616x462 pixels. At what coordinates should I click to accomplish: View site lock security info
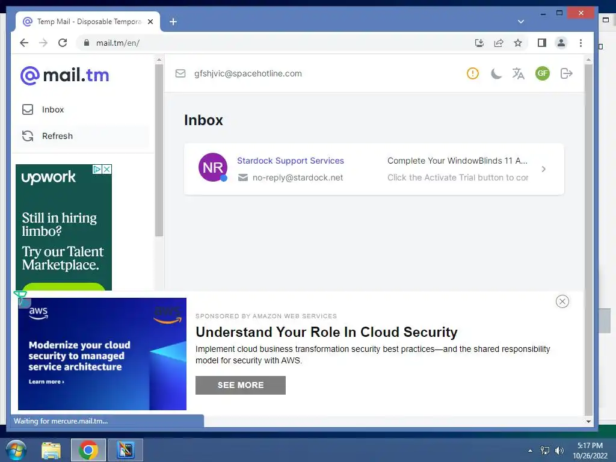[87, 43]
